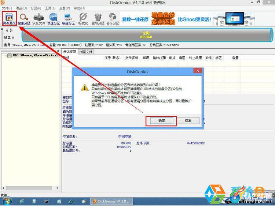The height and width of the screenshot is (206, 275).
Task: Open the Windows Start button
Action: click(7, 201)
